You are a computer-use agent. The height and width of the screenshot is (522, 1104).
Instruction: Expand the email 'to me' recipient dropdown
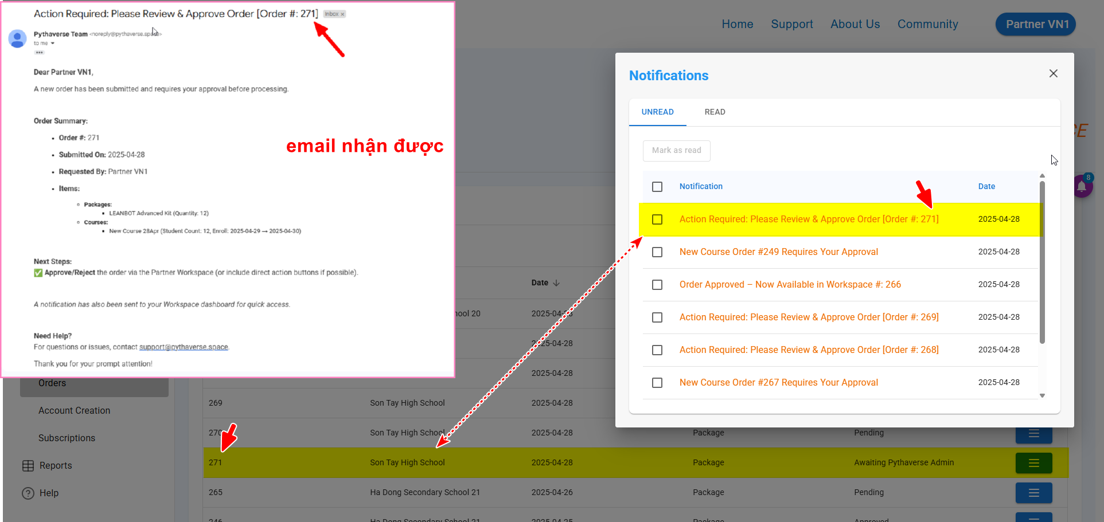coord(52,43)
